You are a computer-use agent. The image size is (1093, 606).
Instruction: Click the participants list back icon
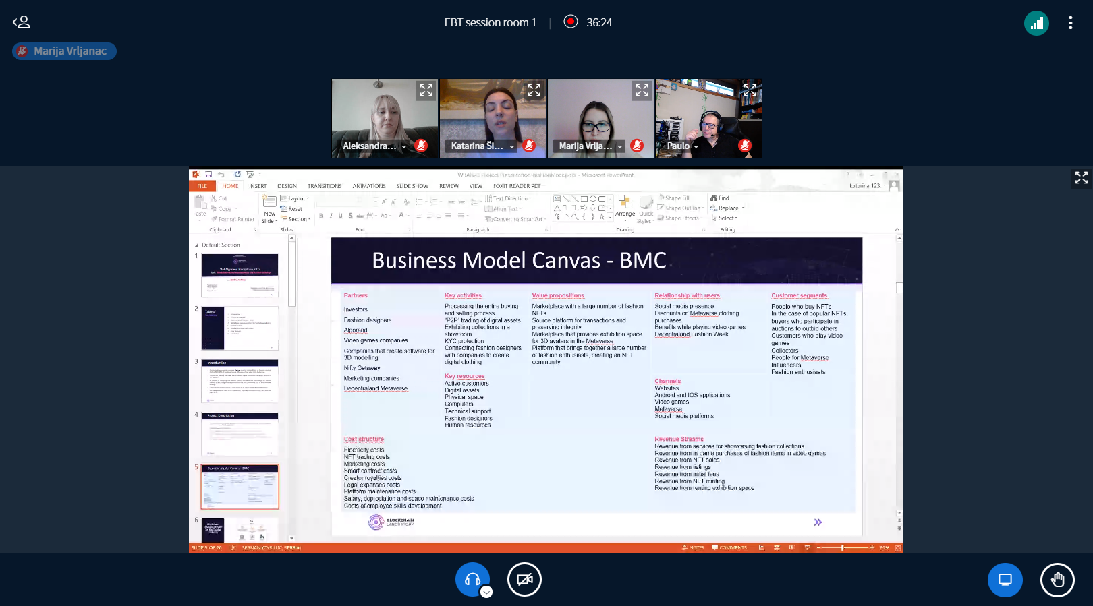point(22,22)
